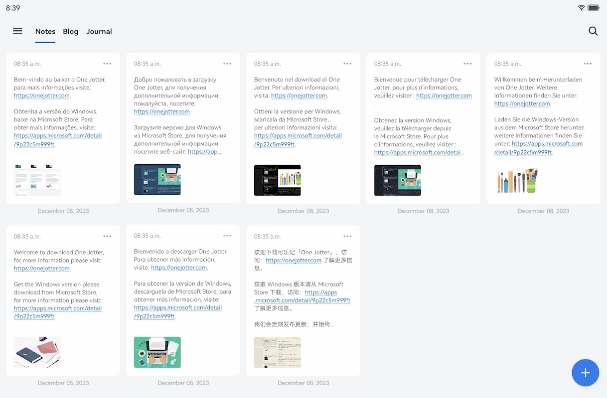Open Microsoft Store link in the Chinese note
Screen dimensions: 607x398
click(303, 297)
